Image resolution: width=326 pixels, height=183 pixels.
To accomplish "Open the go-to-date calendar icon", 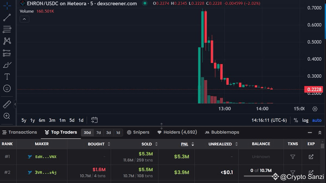I will click(x=94, y=120).
